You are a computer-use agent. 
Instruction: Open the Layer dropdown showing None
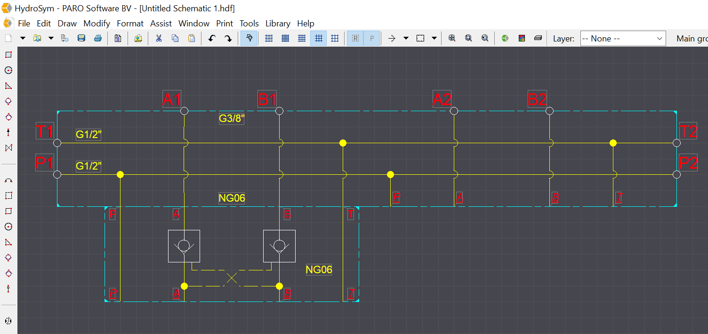click(x=623, y=39)
